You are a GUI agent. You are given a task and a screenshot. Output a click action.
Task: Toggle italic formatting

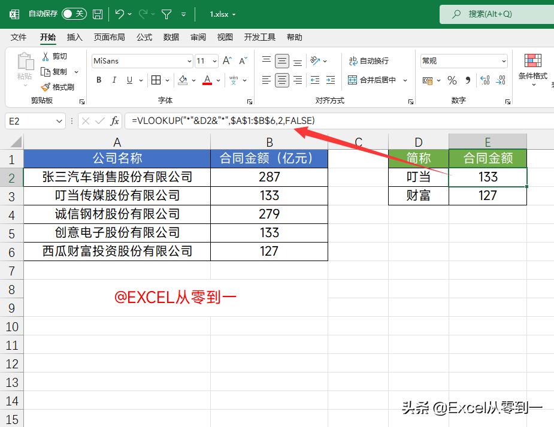click(113, 80)
